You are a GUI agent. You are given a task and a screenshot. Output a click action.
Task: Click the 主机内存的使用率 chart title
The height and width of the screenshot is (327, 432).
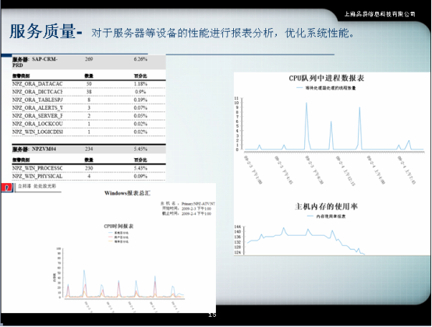pos(326,206)
